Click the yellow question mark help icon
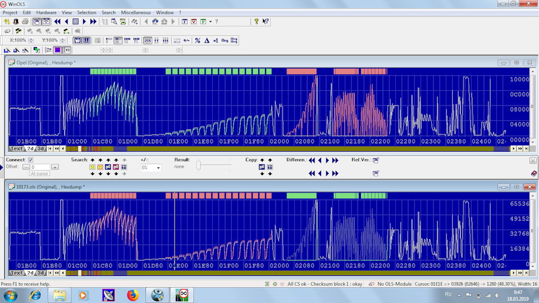Image resolution: width=539 pixels, height=303 pixels. tap(256, 21)
